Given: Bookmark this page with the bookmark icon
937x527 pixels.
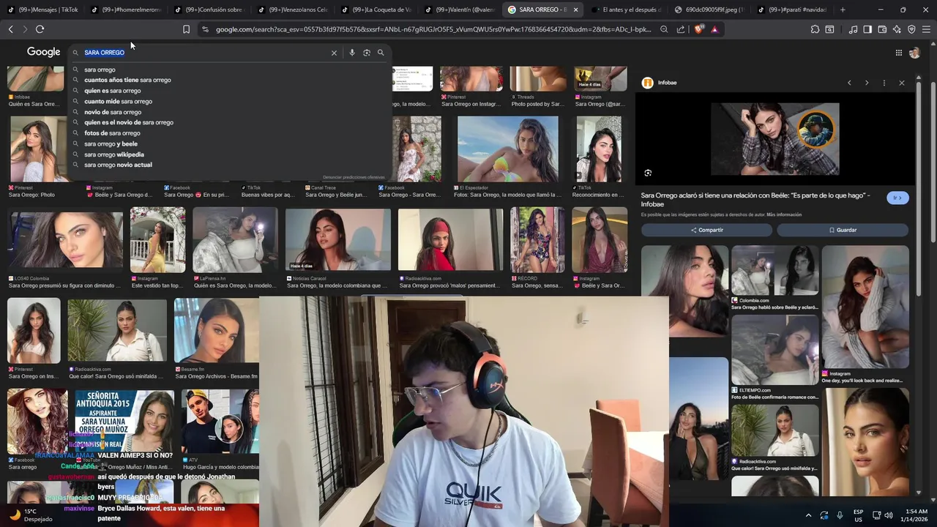Looking at the screenshot, I should click(x=186, y=29).
